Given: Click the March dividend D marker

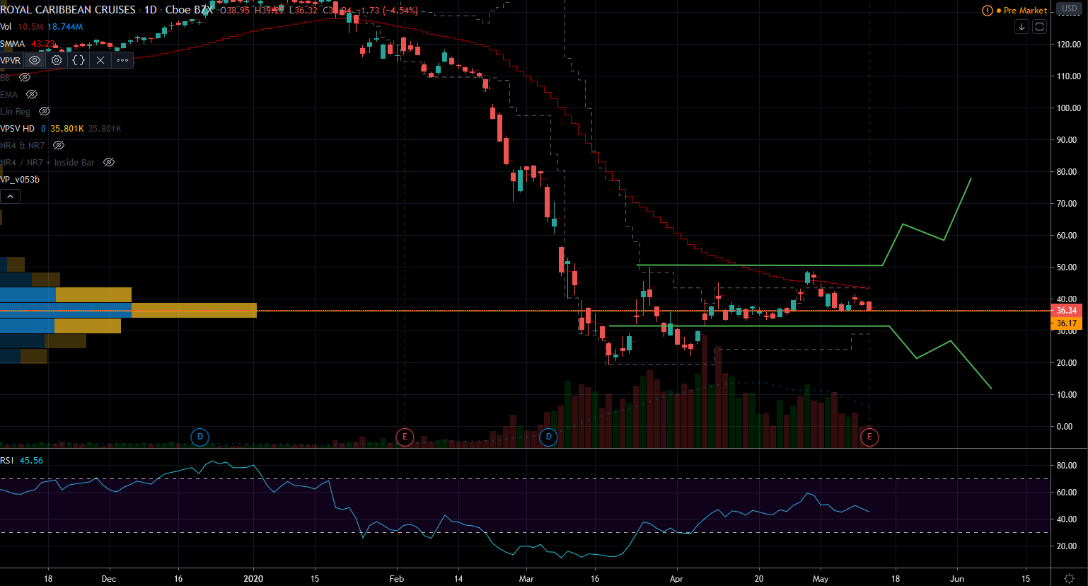Looking at the screenshot, I should click(548, 437).
